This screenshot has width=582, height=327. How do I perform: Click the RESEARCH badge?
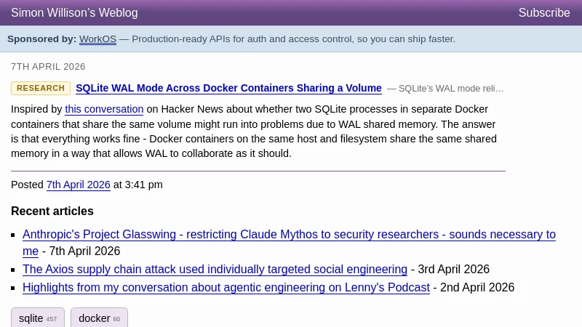(41, 89)
